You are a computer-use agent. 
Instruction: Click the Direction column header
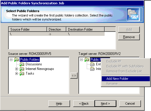tap(56, 29)
